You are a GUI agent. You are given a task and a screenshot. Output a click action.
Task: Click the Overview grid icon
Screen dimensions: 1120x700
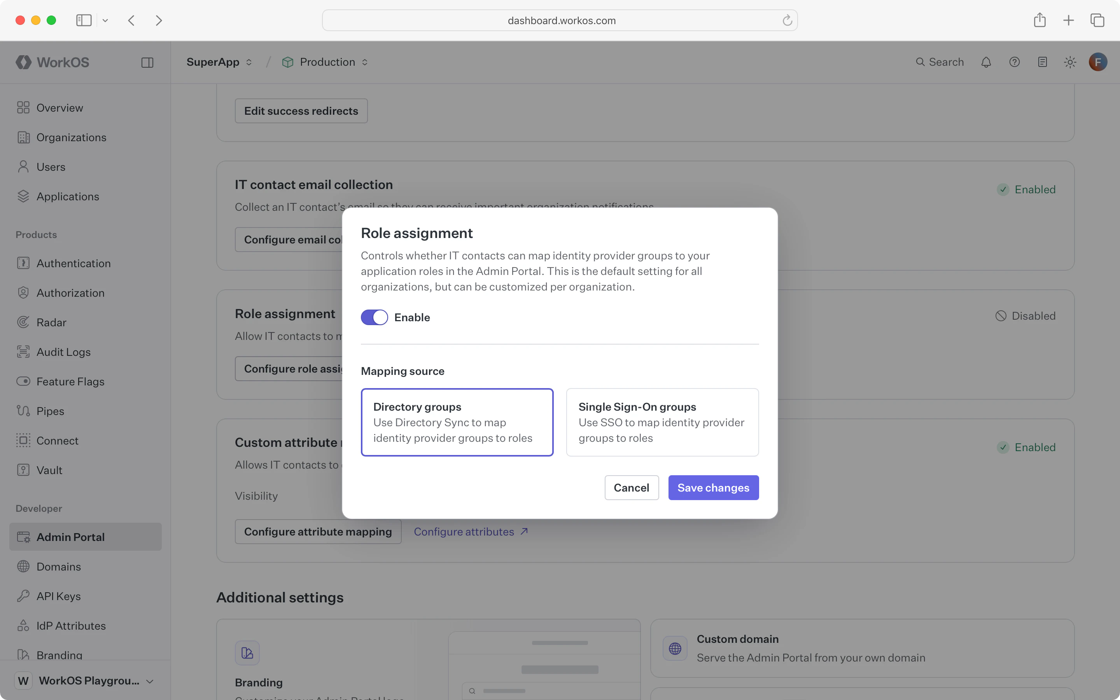pos(23,107)
